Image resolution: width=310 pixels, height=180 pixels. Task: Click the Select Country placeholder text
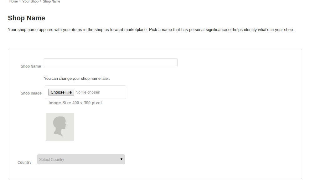(52, 160)
